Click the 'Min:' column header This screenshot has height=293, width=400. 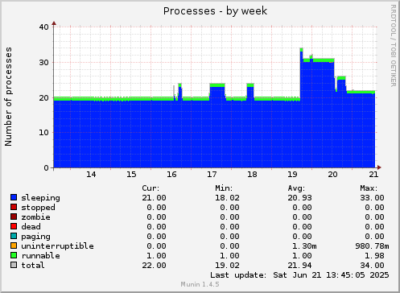224,188
